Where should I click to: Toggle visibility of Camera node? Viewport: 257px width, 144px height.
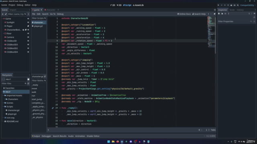point(28,37)
